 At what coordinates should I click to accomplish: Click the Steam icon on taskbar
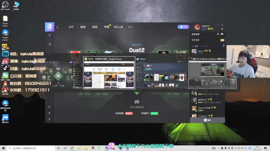(x=107, y=148)
